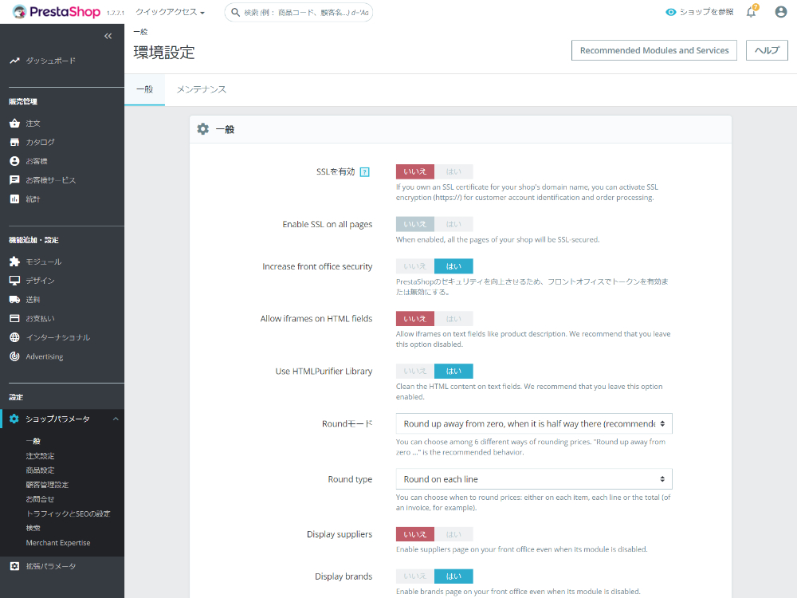Open the Roundモード dropdown
The height and width of the screenshot is (598, 797).
pyautogui.click(x=534, y=423)
